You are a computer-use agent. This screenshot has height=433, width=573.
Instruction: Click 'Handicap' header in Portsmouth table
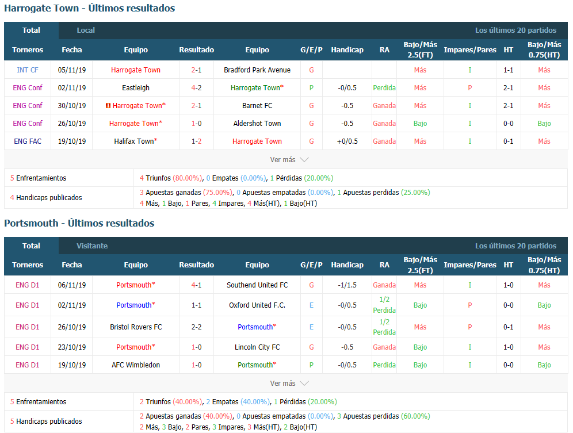click(x=347, y=265)
